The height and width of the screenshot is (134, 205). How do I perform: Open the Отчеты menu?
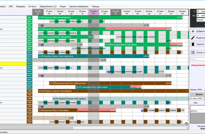(x=32, y=6)
